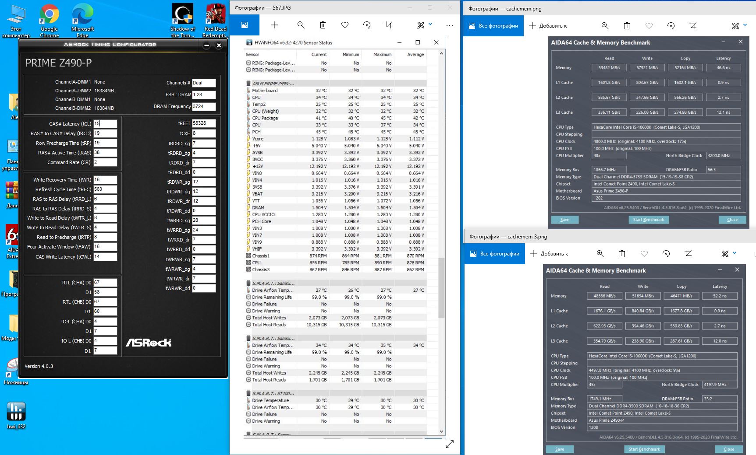Click the Channels # field showing Dual

(x=204, y=83)
